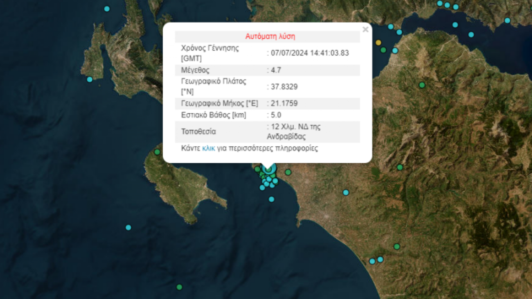532x299 pixels.
Task: Click the cyan marker west of Kefalonia
Action: pyautogui.click(x=90, y=79)
